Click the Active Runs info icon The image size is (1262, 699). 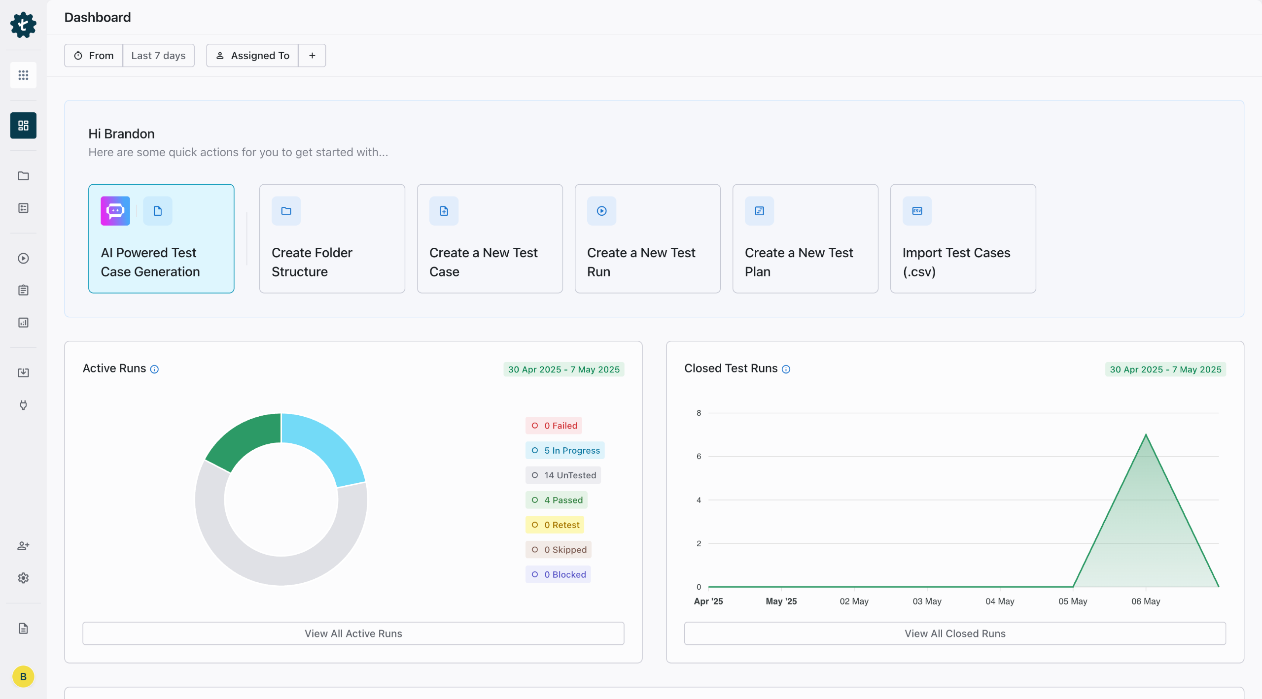click(x=154, y=369)
